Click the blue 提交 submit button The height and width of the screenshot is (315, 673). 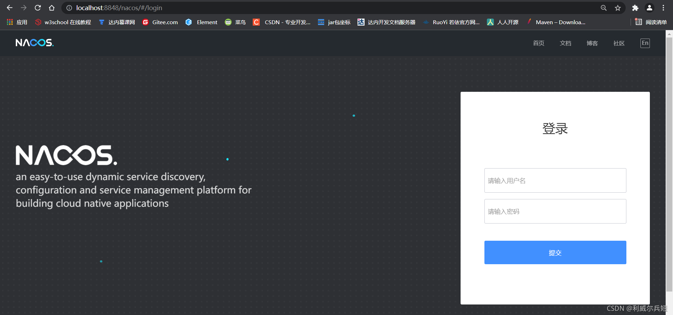pos(555,252)
